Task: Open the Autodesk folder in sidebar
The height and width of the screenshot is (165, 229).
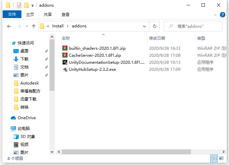Action: [29, 83]
